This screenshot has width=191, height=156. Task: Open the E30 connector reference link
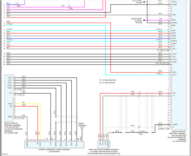168,129
